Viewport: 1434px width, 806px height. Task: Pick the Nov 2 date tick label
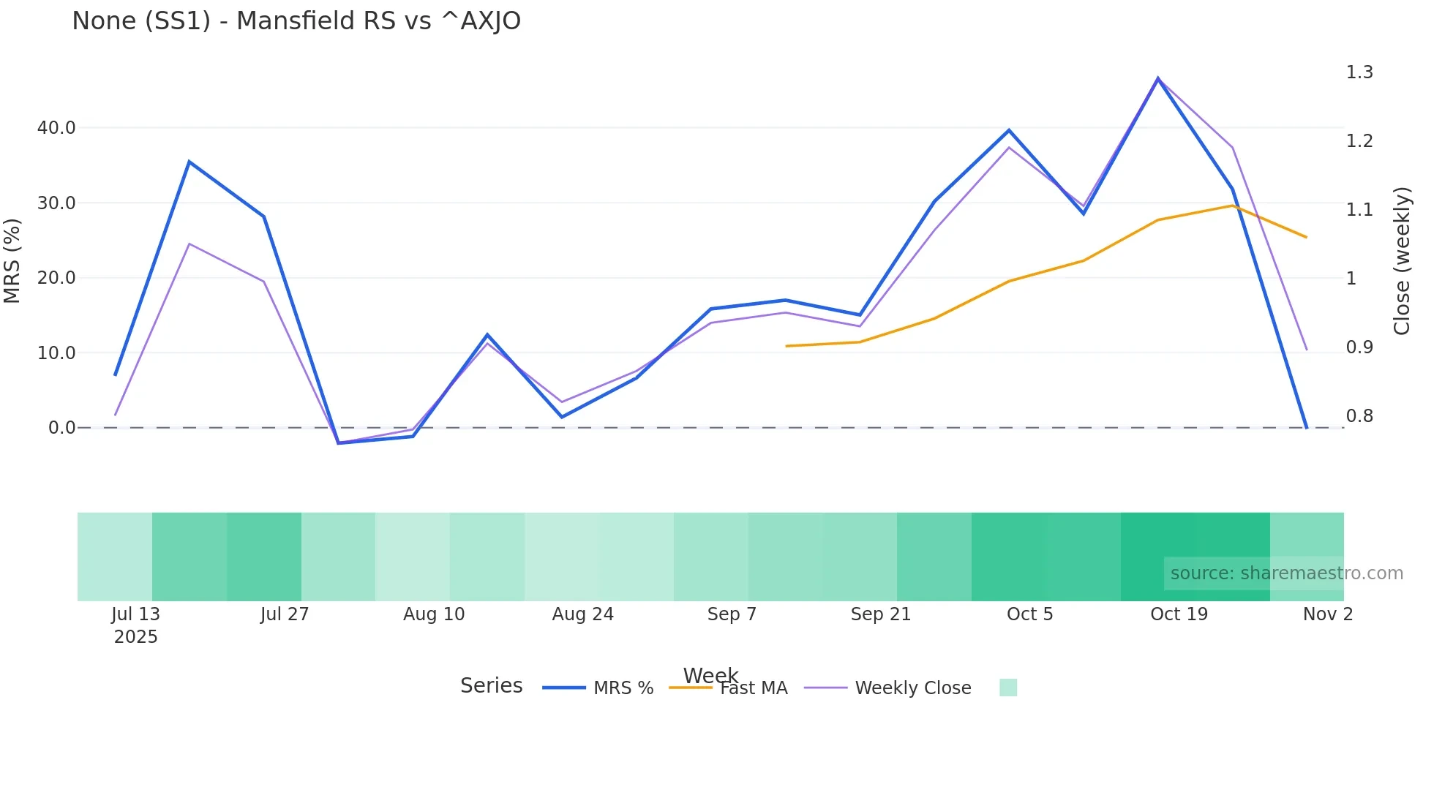1327,614
